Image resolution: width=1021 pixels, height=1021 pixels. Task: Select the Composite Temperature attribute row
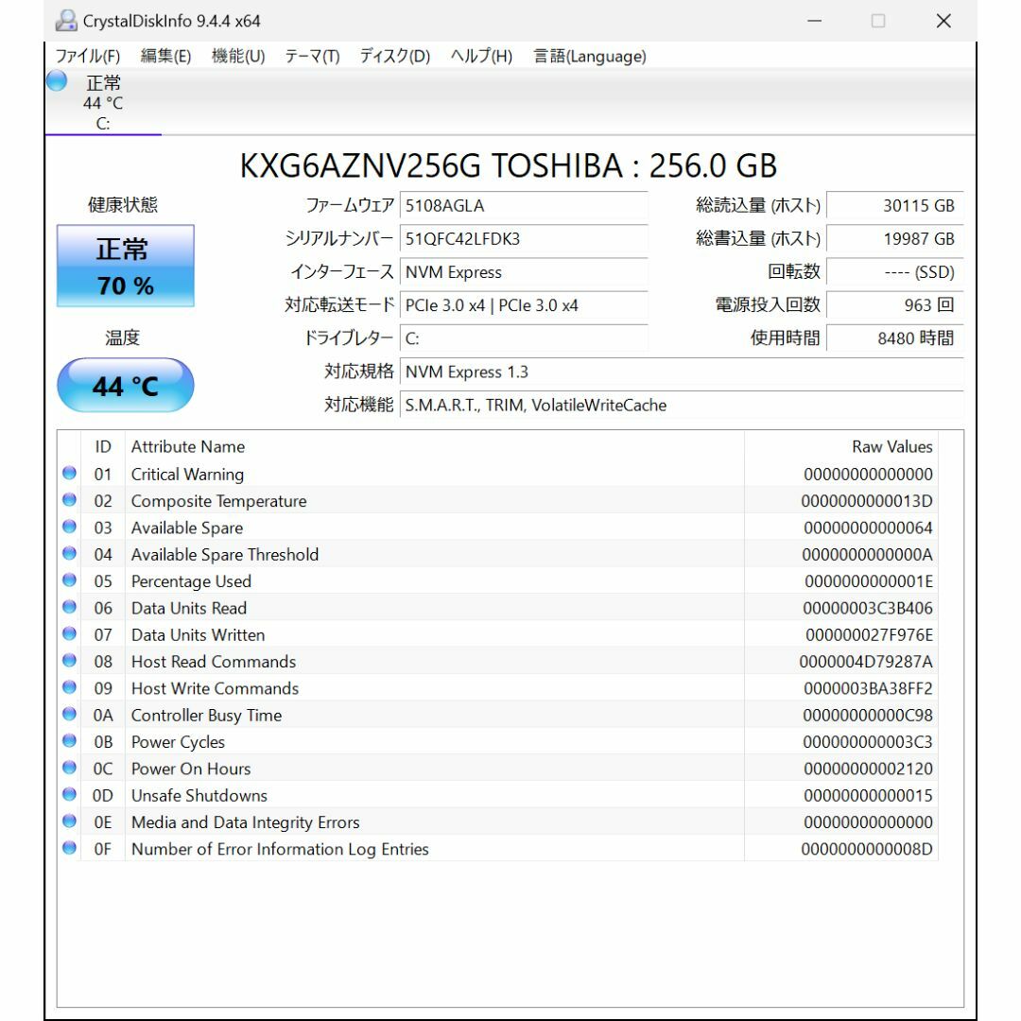498,500
